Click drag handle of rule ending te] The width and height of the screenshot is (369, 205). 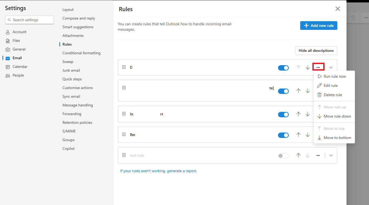(124, 87)
